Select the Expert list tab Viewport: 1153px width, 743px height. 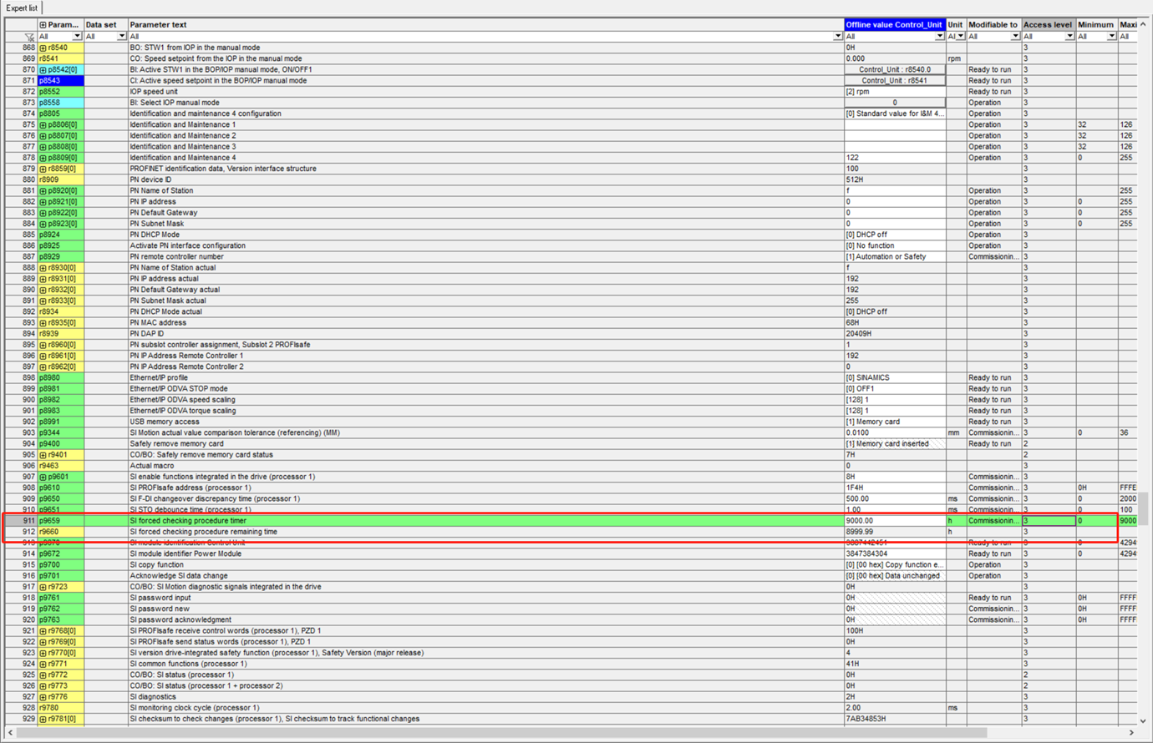tap(22, 8)
